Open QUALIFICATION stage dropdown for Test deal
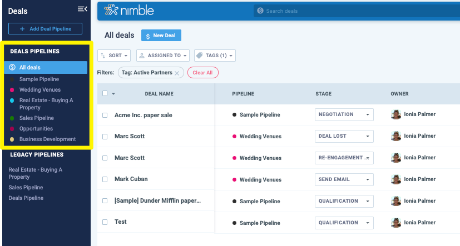460x246 pixels. coord(344,223)
